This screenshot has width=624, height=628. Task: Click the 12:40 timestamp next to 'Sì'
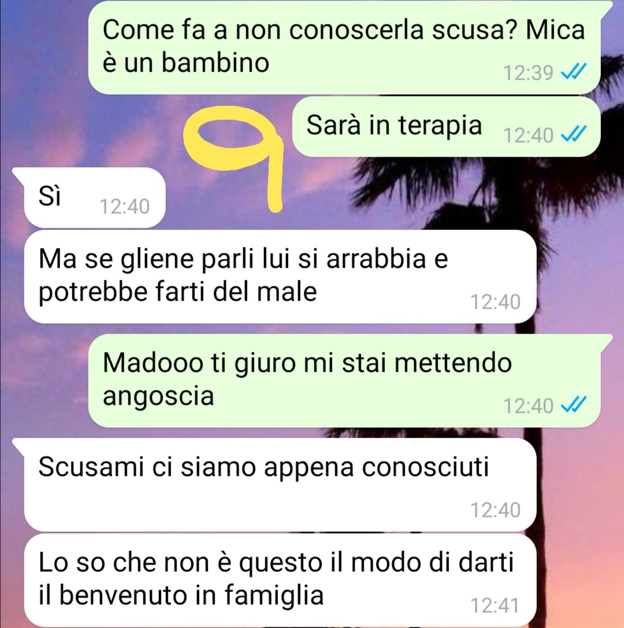[x=124, y=206]
